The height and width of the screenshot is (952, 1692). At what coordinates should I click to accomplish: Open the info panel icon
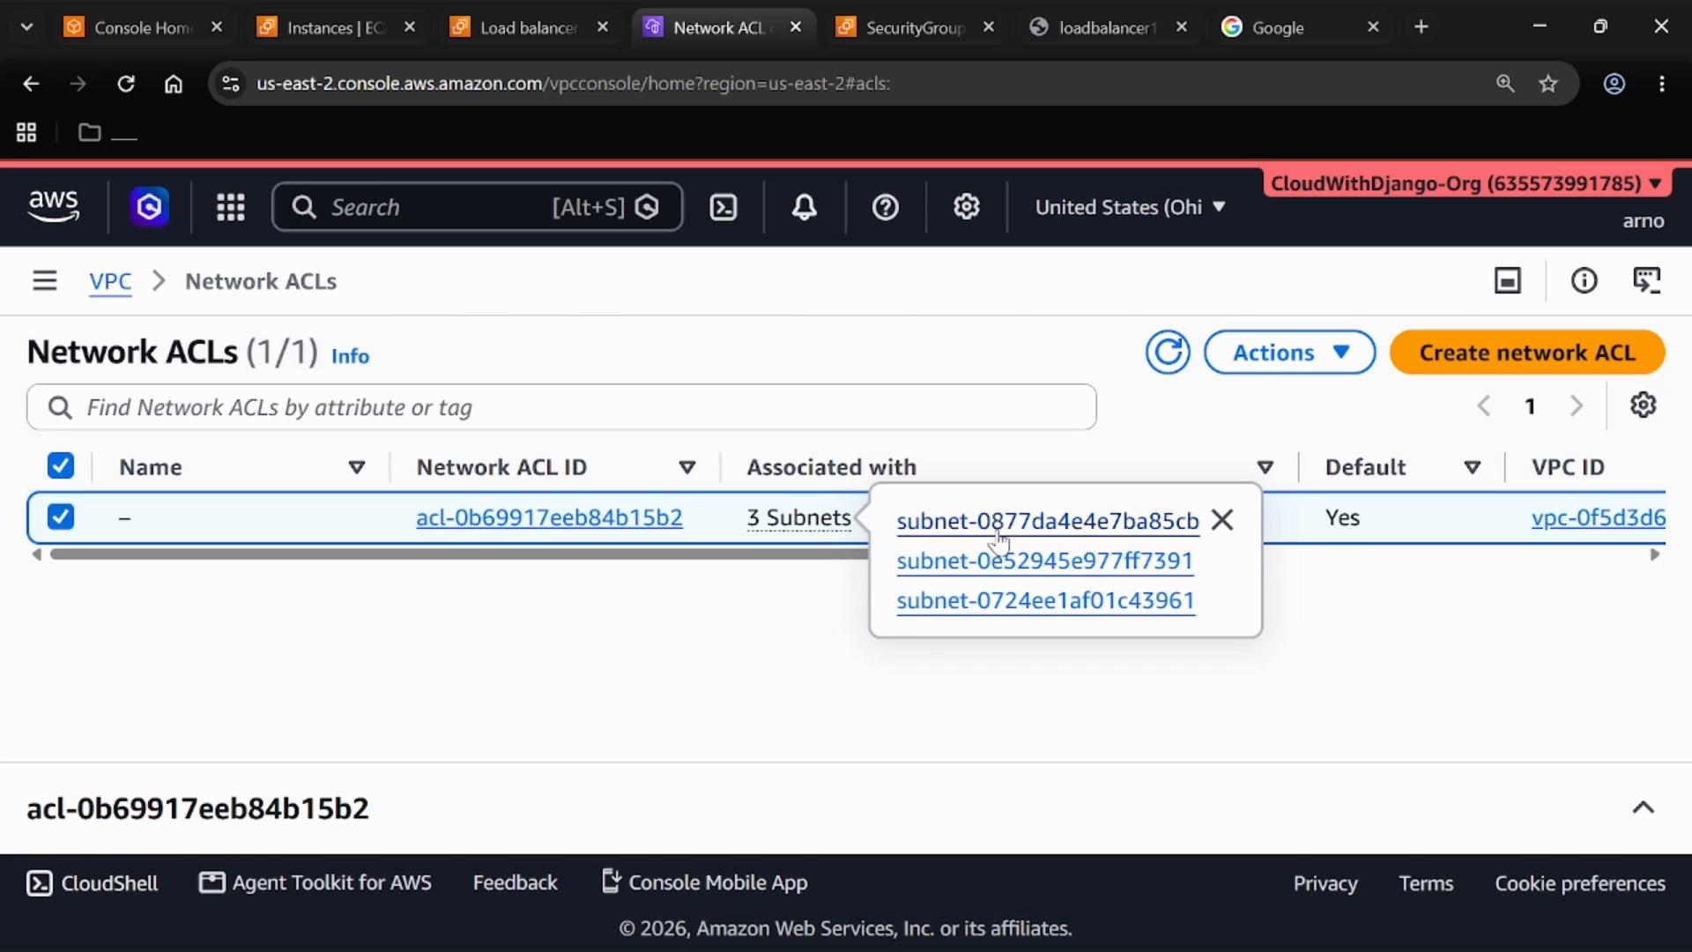pyautogui.click(x=1584, y=281)
